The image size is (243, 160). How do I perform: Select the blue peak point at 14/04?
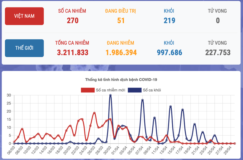pos(170,106)
